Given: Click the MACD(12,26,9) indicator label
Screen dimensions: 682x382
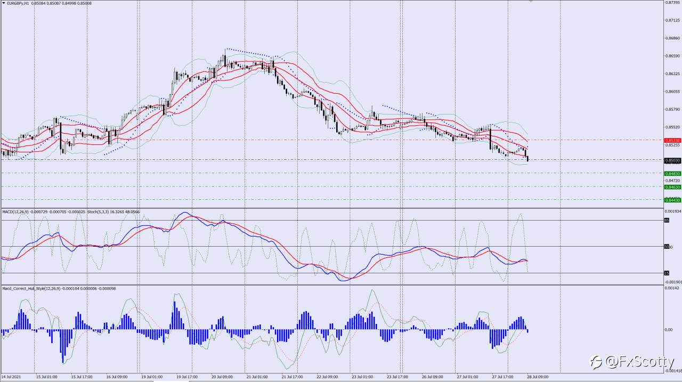Looking at the screenshot, I should click(x=16, y=212).
